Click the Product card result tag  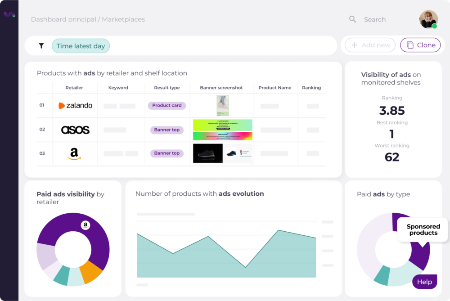pos(166,106)
